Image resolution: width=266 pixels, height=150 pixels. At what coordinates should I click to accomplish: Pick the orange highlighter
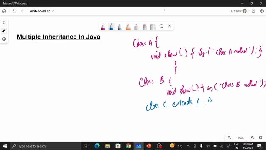click(x=128, y=27)
